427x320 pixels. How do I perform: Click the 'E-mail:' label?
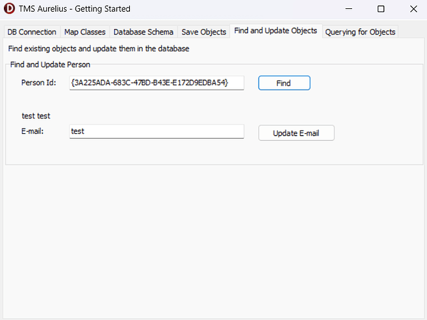(33, 131)
